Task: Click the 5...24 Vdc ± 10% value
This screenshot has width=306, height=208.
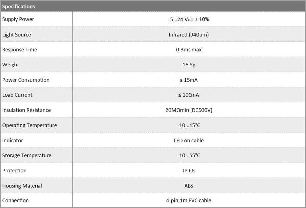Action: [x=189, y=19]
